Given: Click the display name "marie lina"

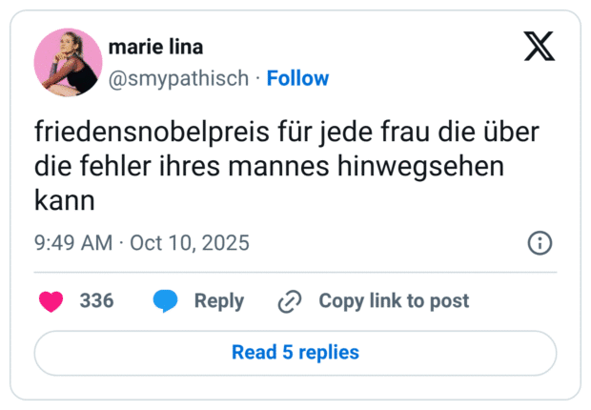Looking at the screenshot, I should 155,48.
